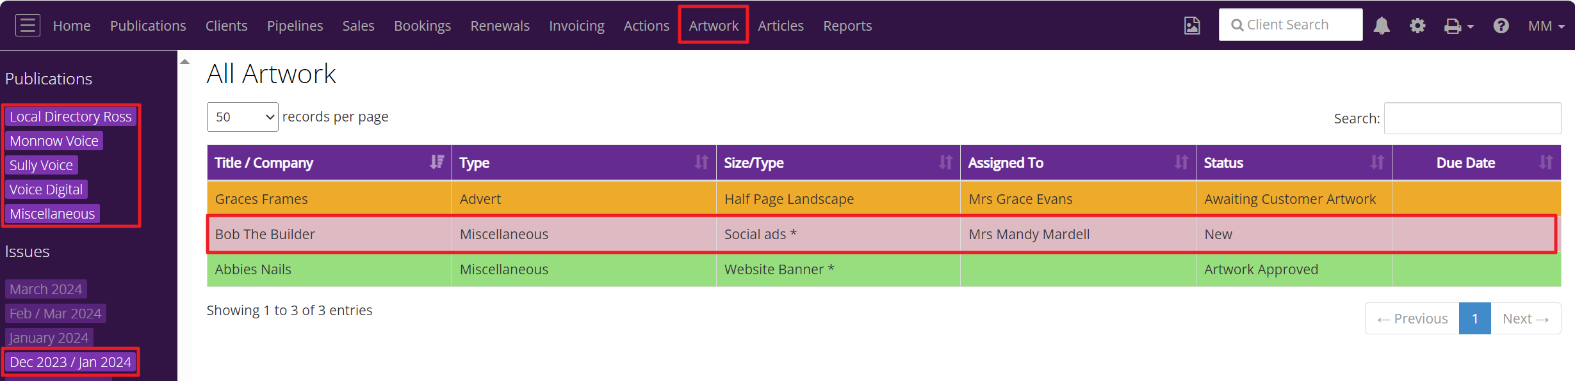Select Sully Voice publication

41,165
